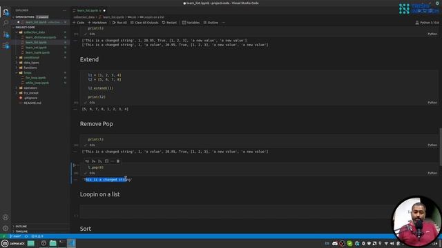
Task: Open more cell actions ellipsis on cell toolbar
Action: 112,161
